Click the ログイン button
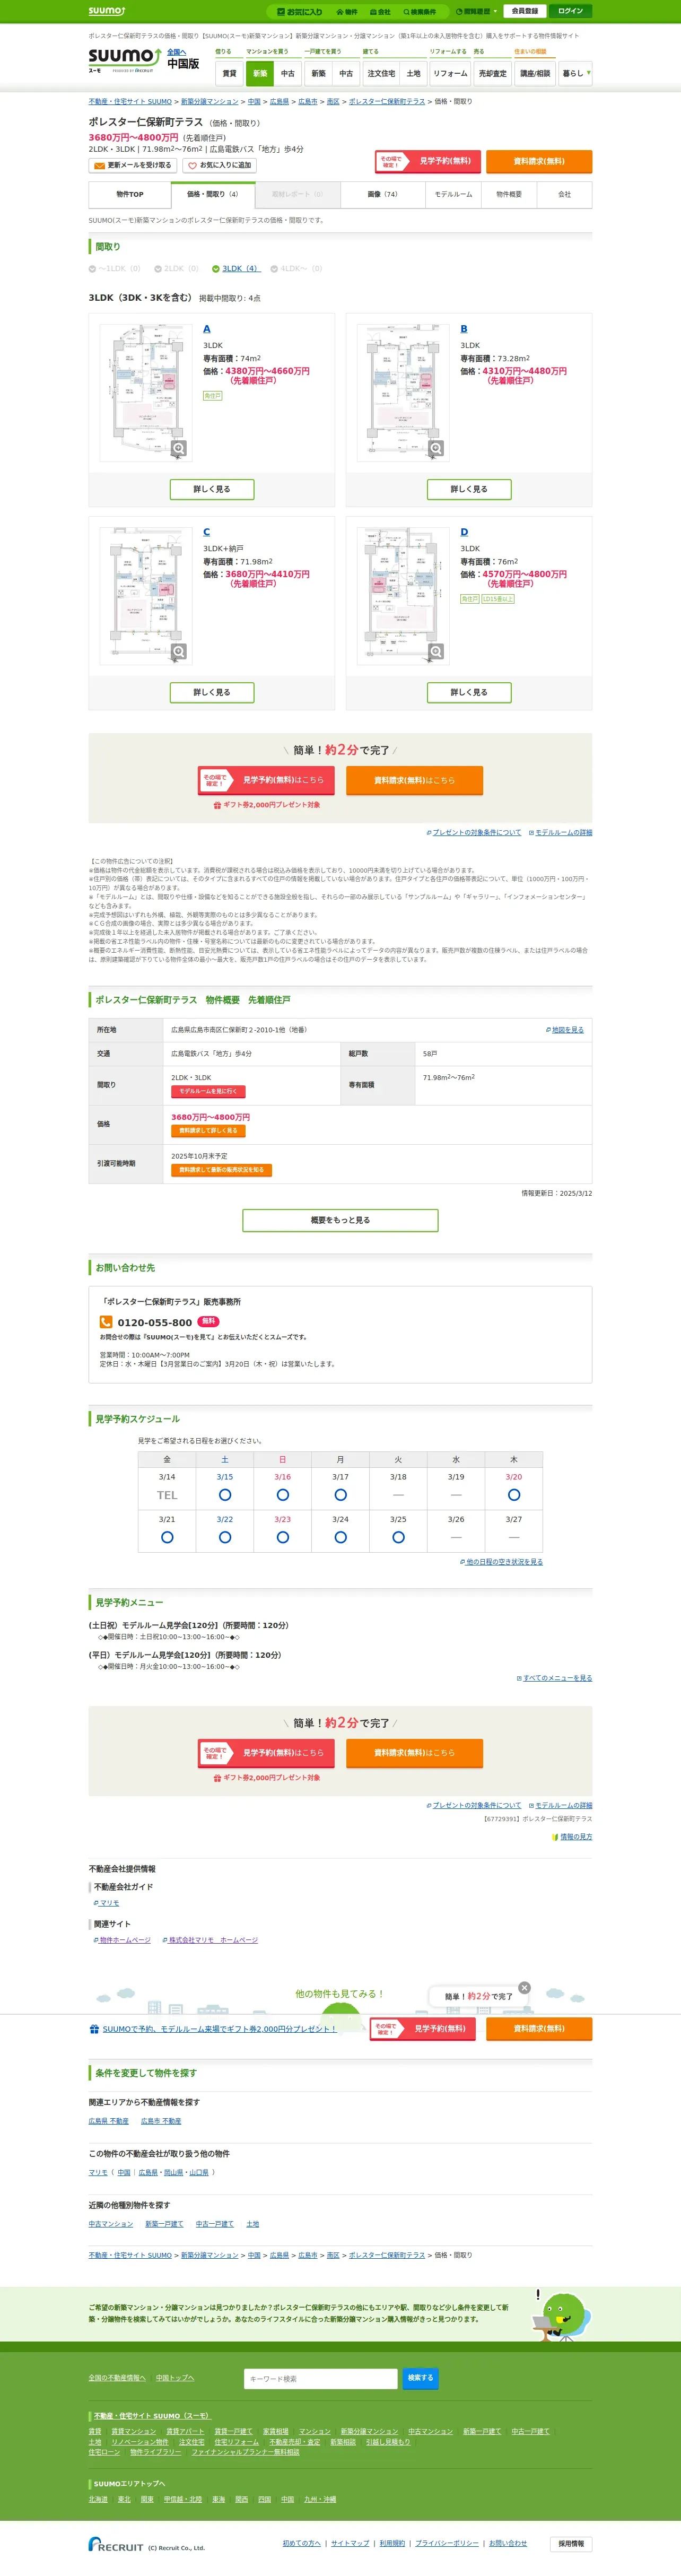This screenshot has height=2576, width=681. [571, 11]
